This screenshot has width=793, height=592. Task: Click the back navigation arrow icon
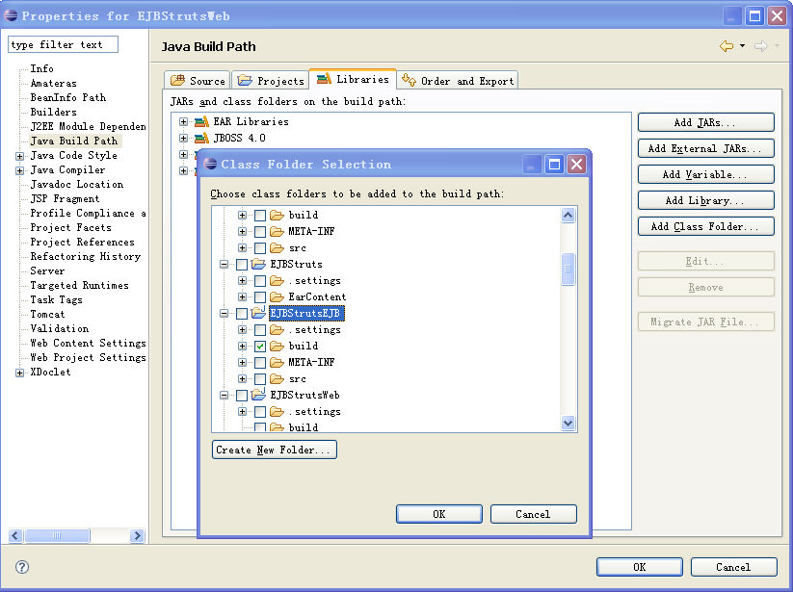click(727, 46)
